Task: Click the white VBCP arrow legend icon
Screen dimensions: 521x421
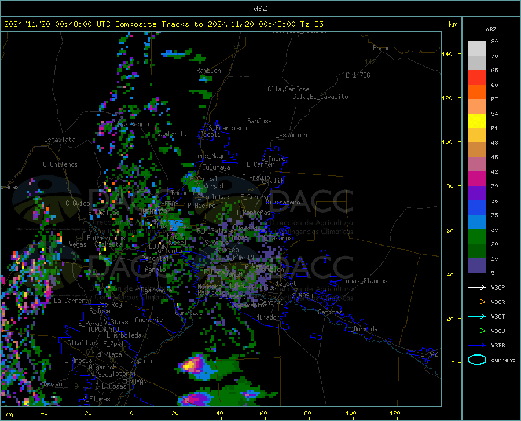Action: tap(477, 287)
